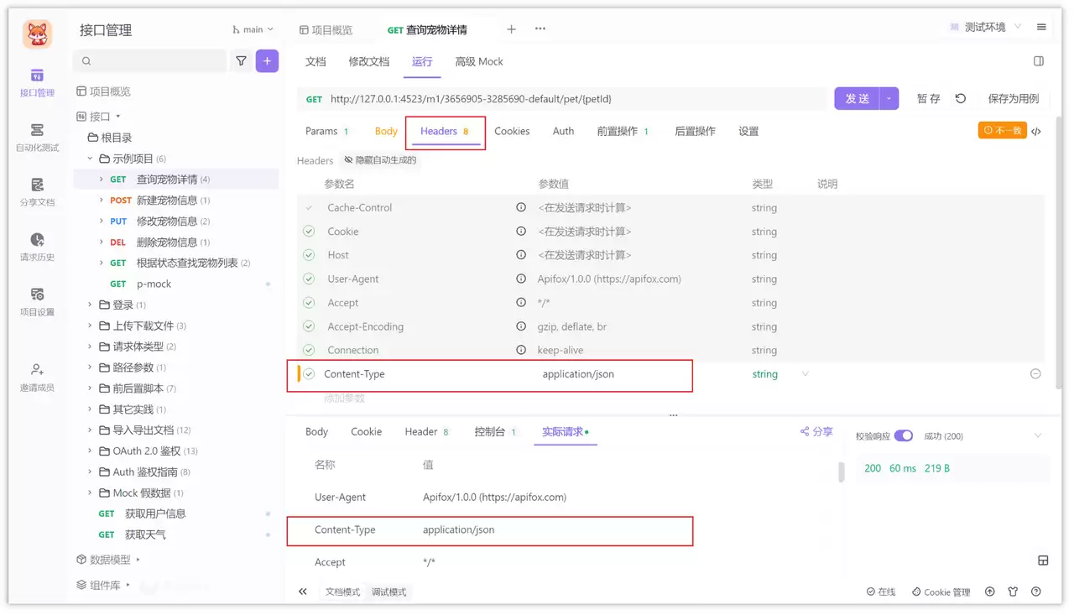The image size is (1074, 615).
Task: Click the filter icon beside search box
Action: pos(241,60)
